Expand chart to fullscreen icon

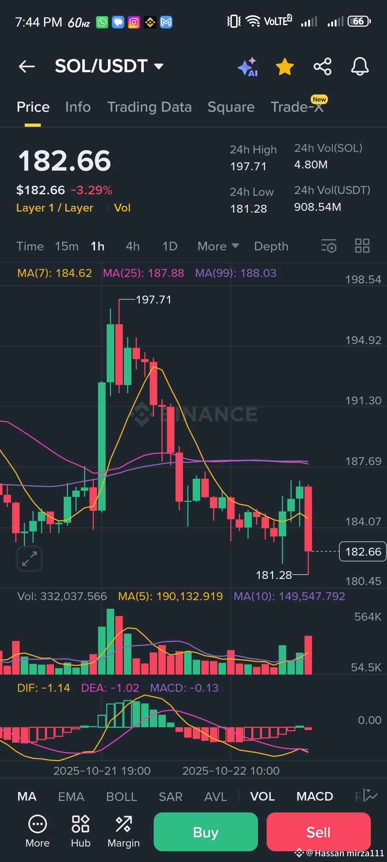[x=29, y=559]
